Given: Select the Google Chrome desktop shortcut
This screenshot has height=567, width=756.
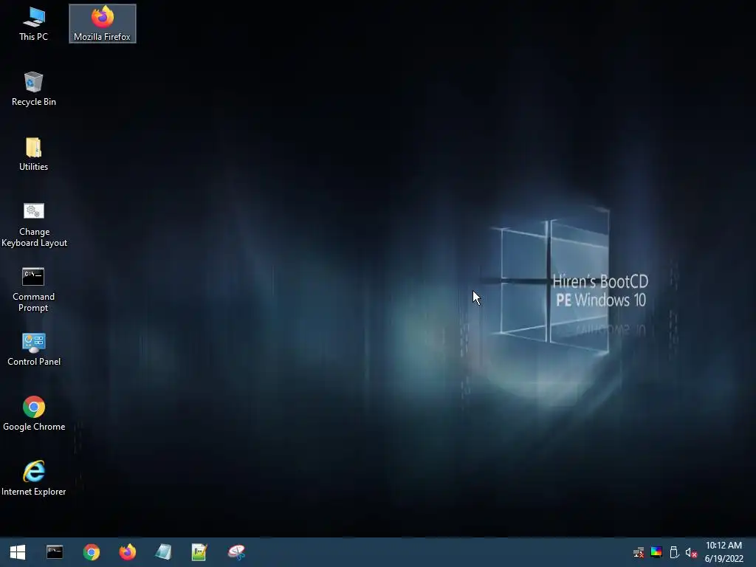Looking at the screenshot, I should tap(34, 414).
